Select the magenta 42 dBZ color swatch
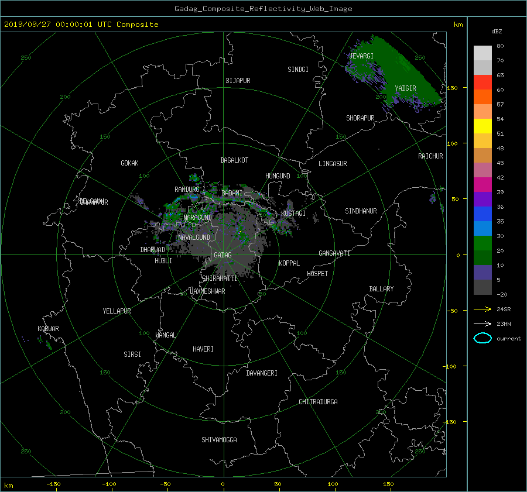This screenshot has height=492, width=527. pos(482,185)
